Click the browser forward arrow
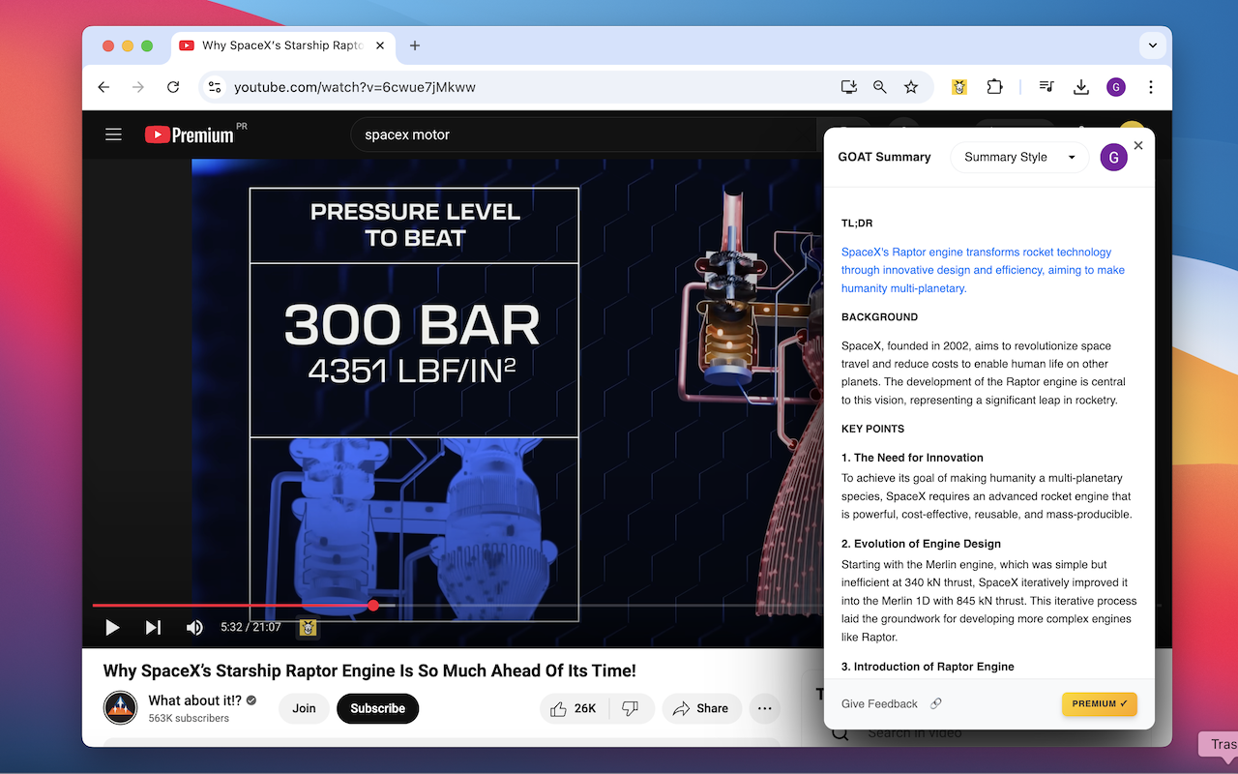 point(138,87)
